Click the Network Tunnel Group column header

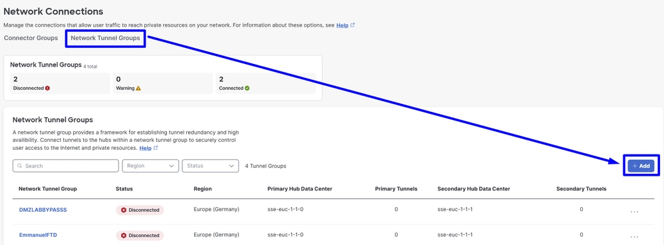[48, 188]
